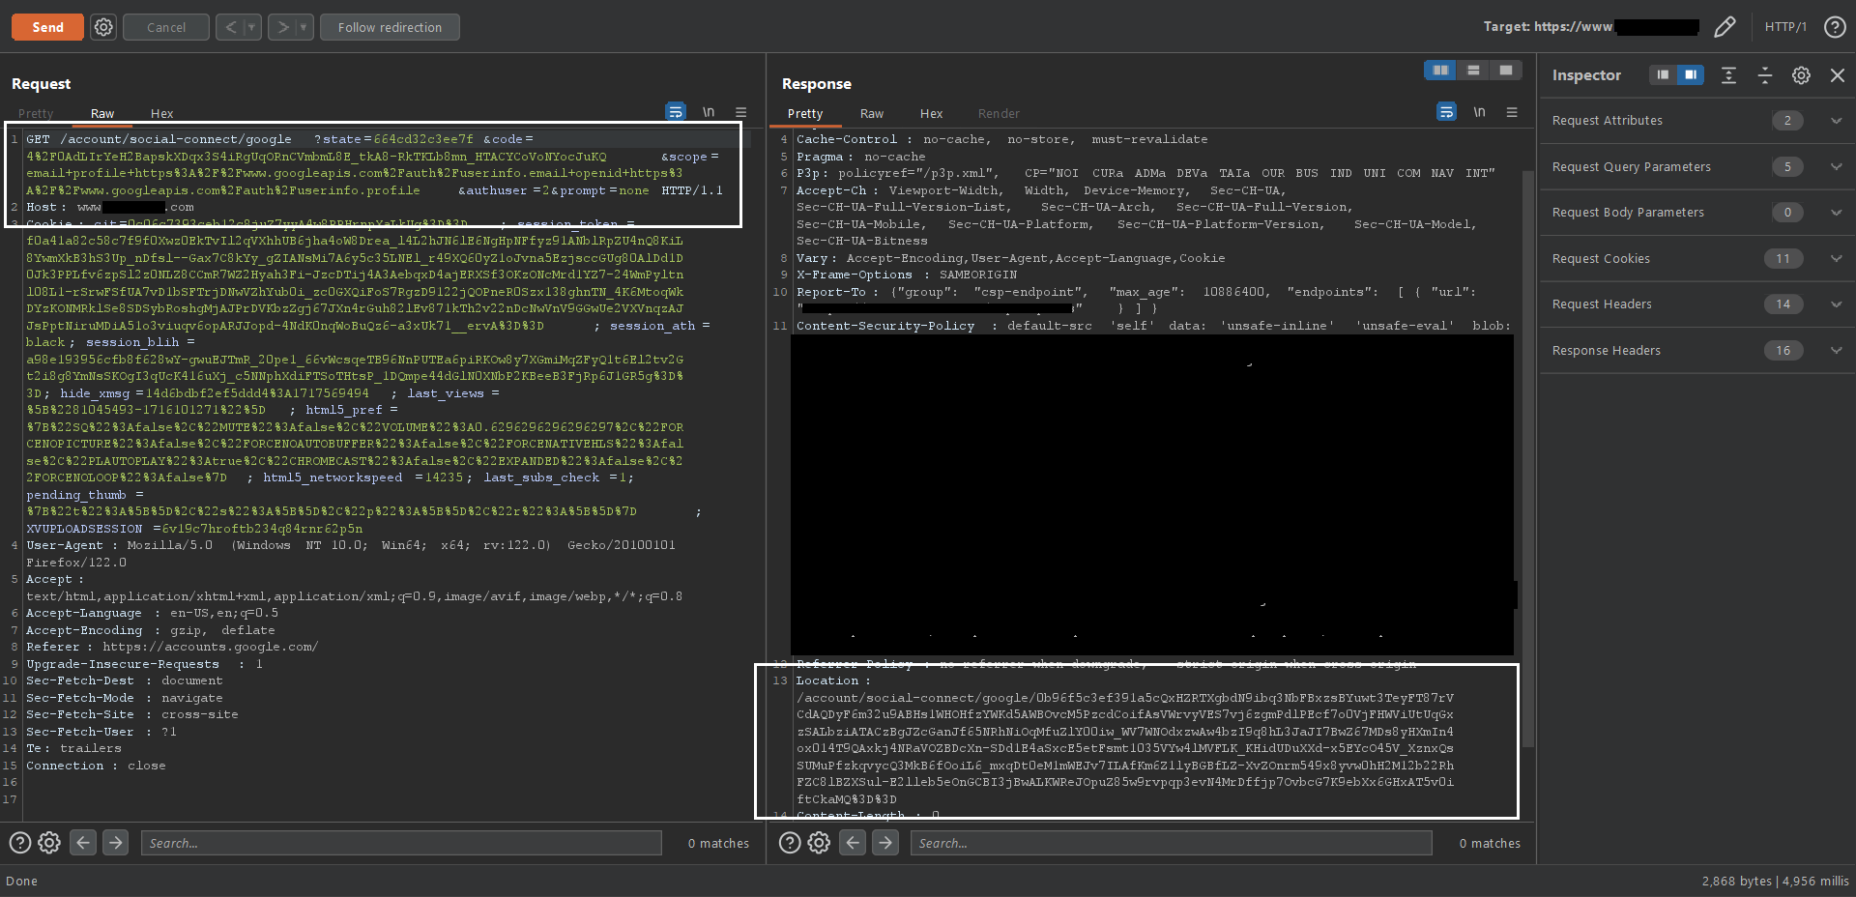Open the history back dropdown arrow

click(x=251, y=27)
